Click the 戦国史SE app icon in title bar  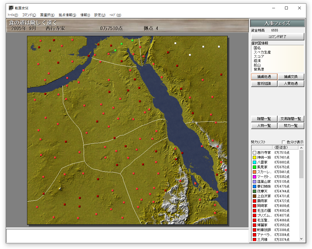pos(11,8)
